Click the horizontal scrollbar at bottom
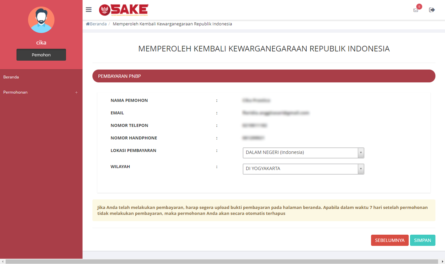The image size is (445, 264). pyautogui.click(x=222, y=261)
